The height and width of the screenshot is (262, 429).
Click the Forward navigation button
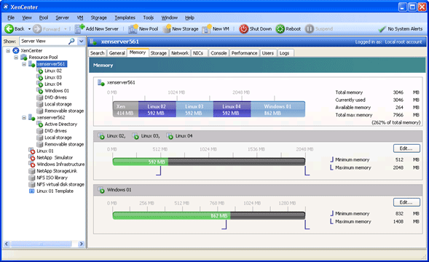tap(47, 29)
